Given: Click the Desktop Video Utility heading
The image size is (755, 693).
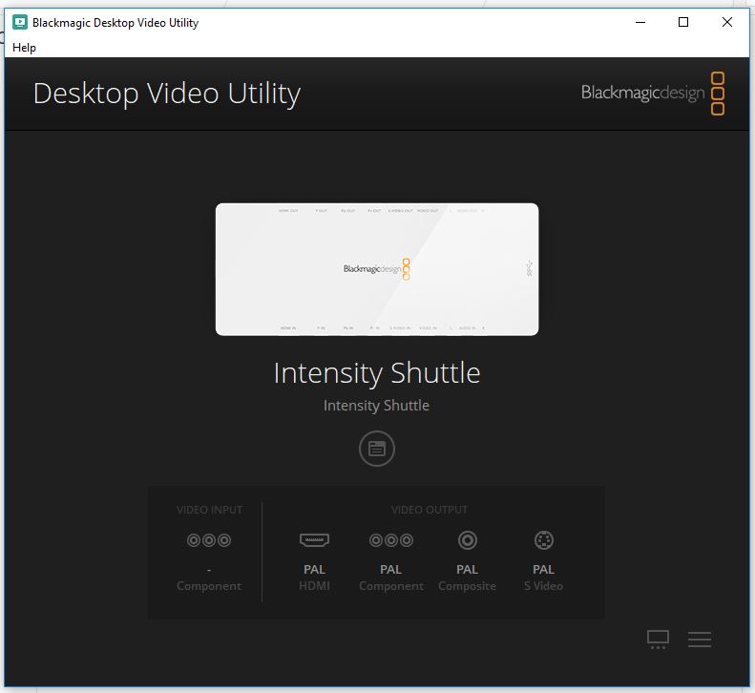Looking at the screenshot, I should coord(167,94).
